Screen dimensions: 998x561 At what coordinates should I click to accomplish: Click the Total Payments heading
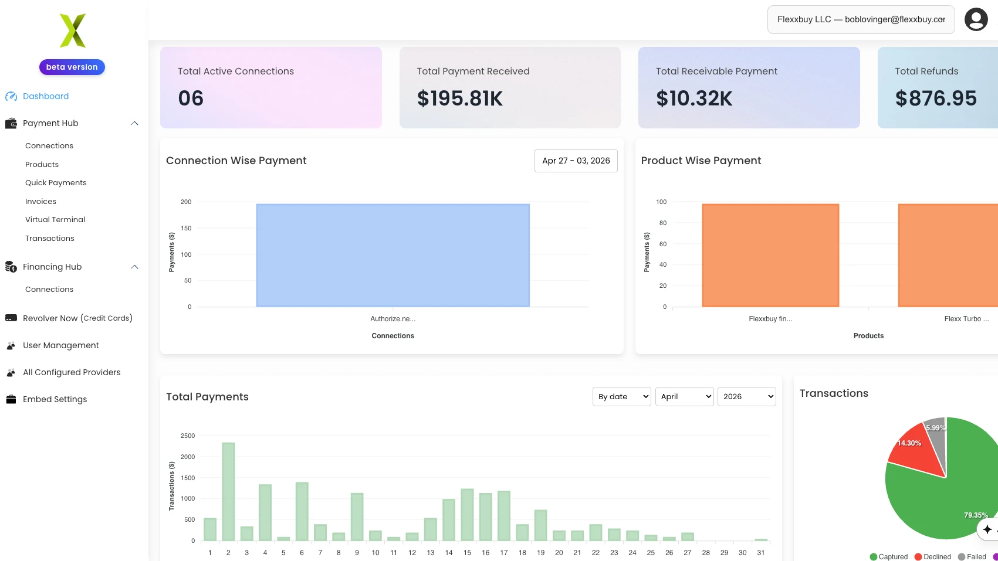(x=207, y=397)
